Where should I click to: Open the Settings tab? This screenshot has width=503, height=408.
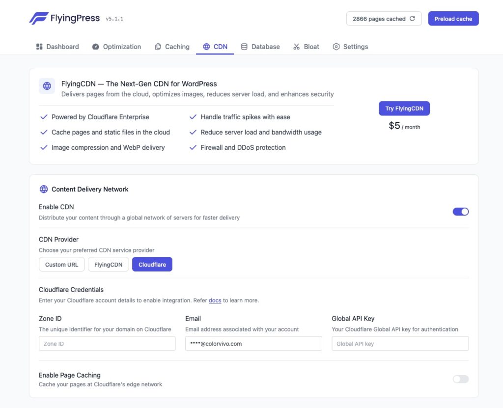point(350,47)
